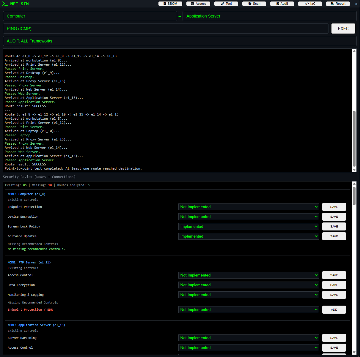Viewport: 360px width, 357px height.
Task: Open the Computer source node dropdown
Action: (90, 16)
